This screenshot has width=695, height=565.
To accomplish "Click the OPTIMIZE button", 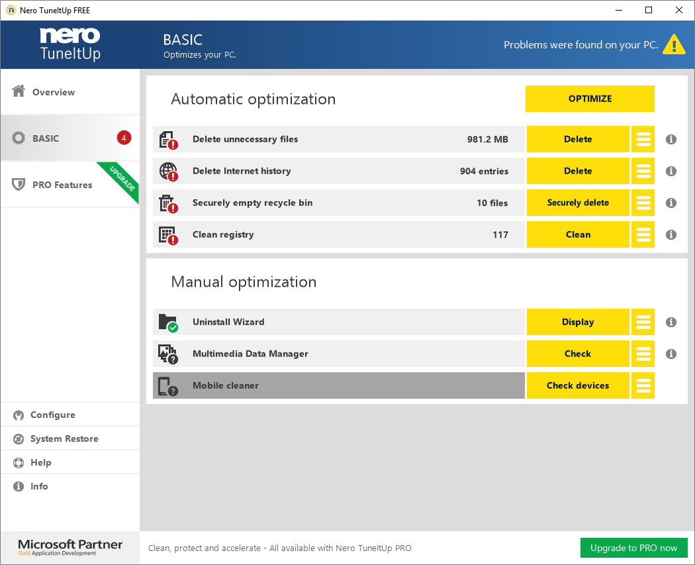I will tap(590, 99).
